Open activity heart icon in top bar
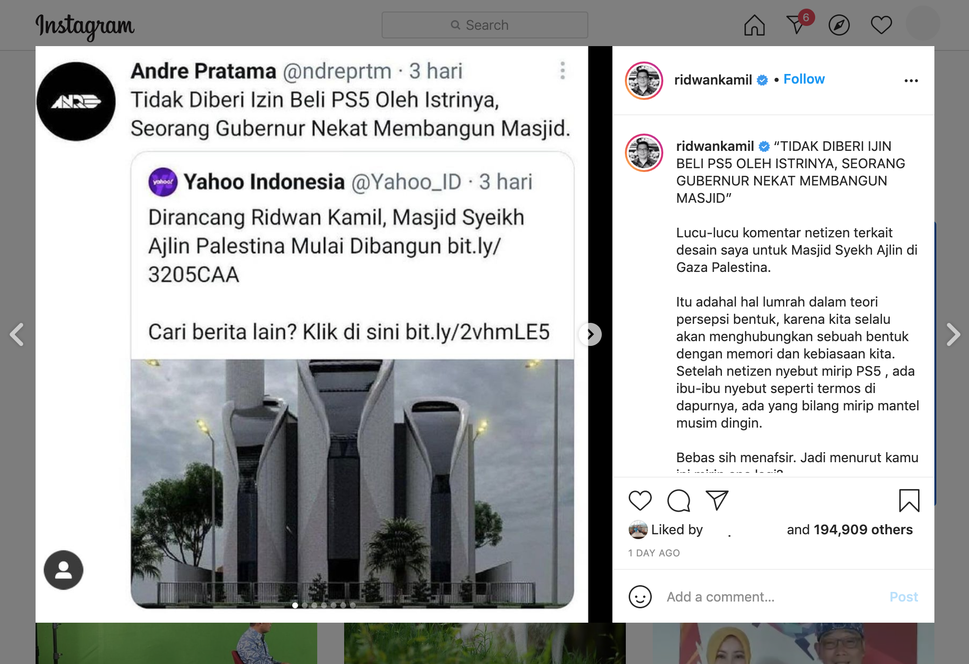The height and width of the screenshot is (664, 969). pos(881,25)
